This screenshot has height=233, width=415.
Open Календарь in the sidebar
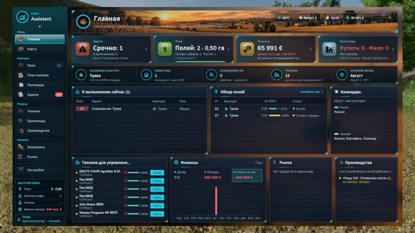pyautogui.click(x=40, y=85)
